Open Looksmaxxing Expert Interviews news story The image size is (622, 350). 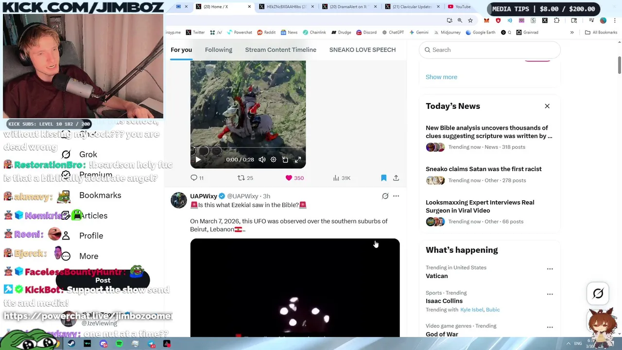pos(480,206)
